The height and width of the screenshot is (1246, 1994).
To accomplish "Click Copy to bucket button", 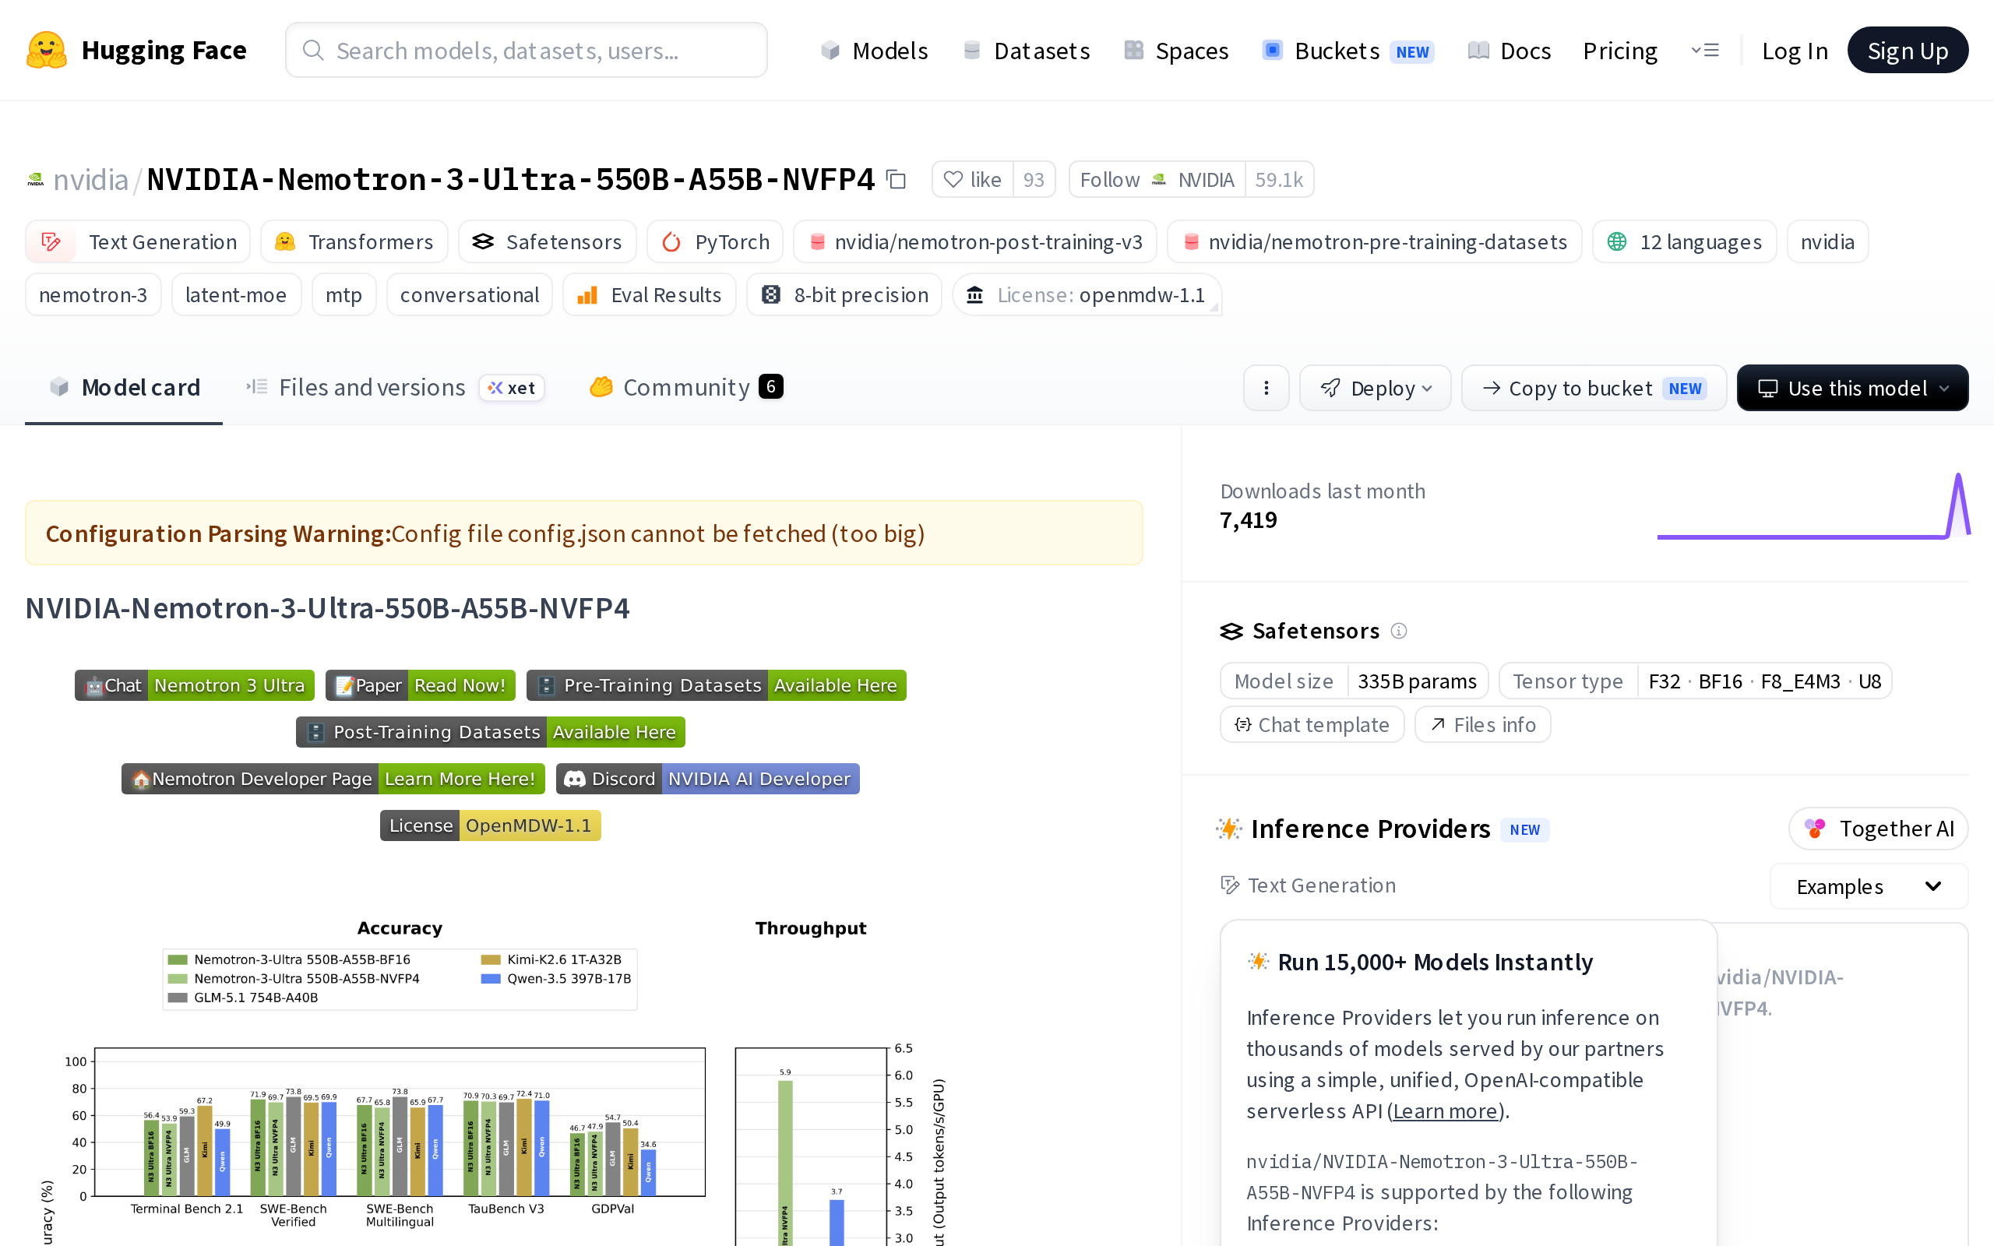I will tap(1594, 388).
